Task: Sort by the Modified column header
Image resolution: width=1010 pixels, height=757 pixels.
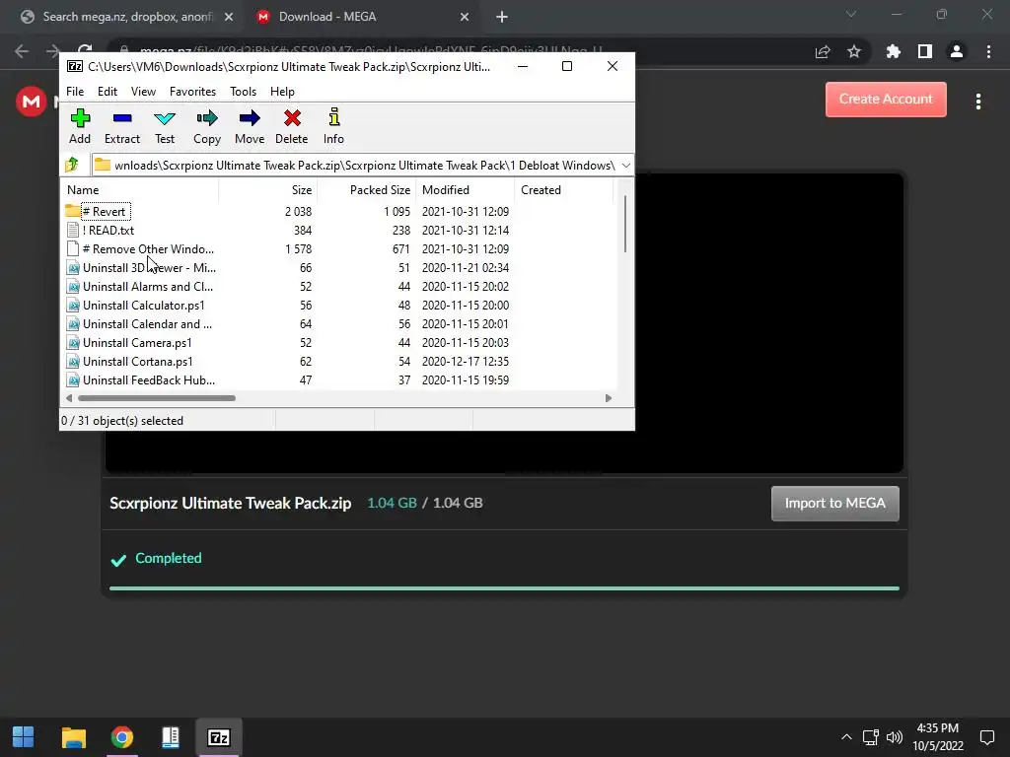Action: 466,190
